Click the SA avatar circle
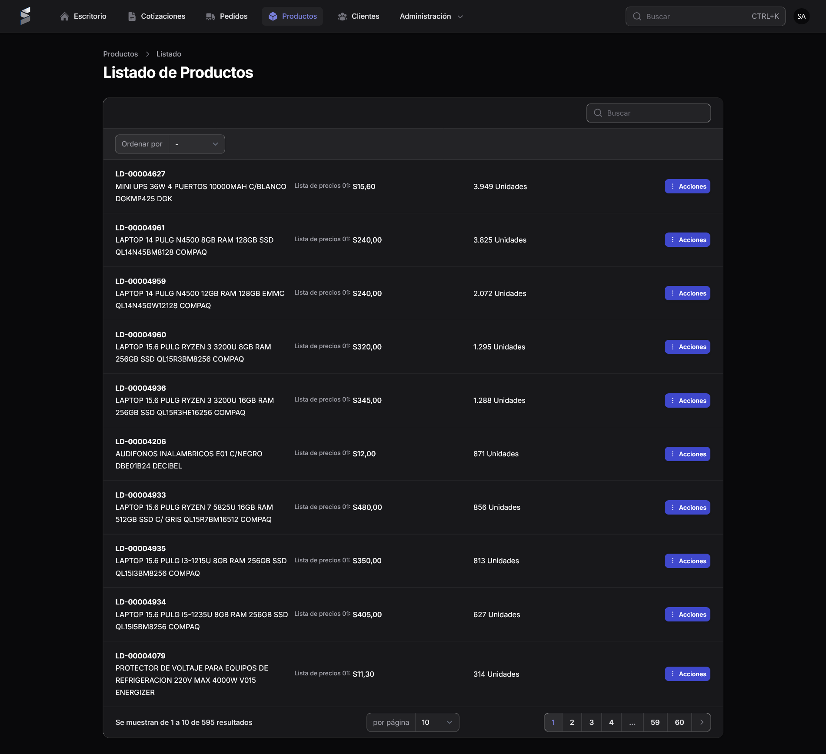Screen dimensions: 826x754 pyautogui.click(x=802, y=16)
